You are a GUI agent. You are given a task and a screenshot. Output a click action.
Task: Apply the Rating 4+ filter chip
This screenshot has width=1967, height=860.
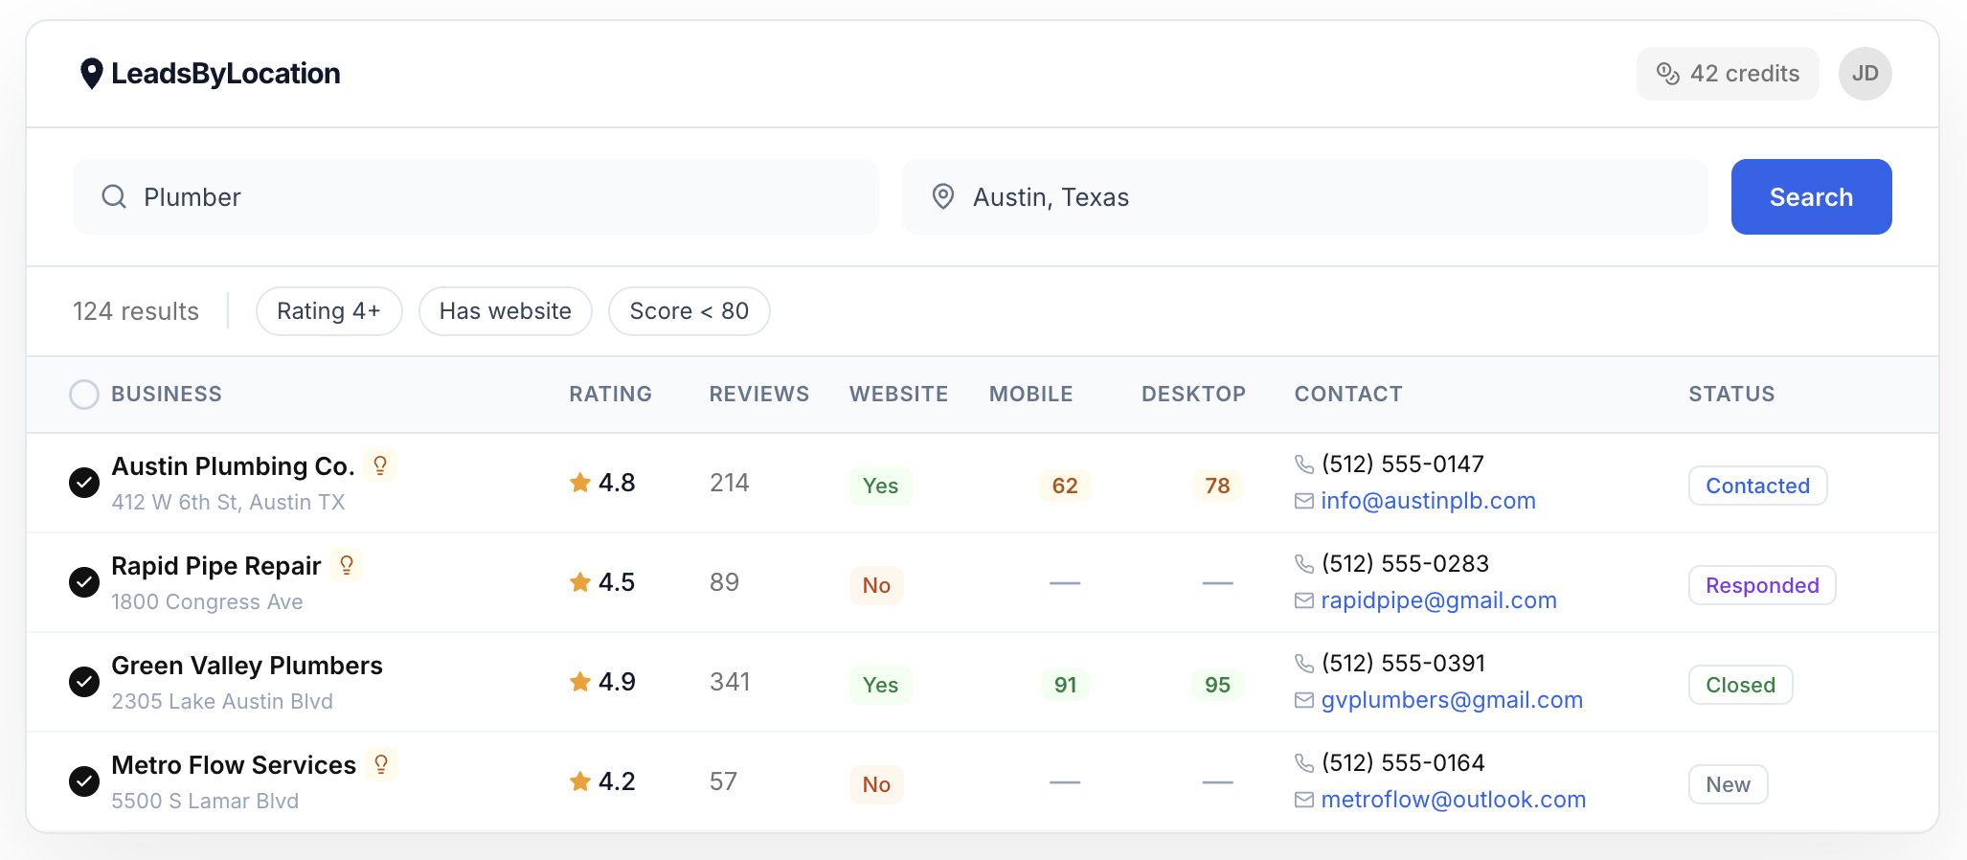(328, 311)
